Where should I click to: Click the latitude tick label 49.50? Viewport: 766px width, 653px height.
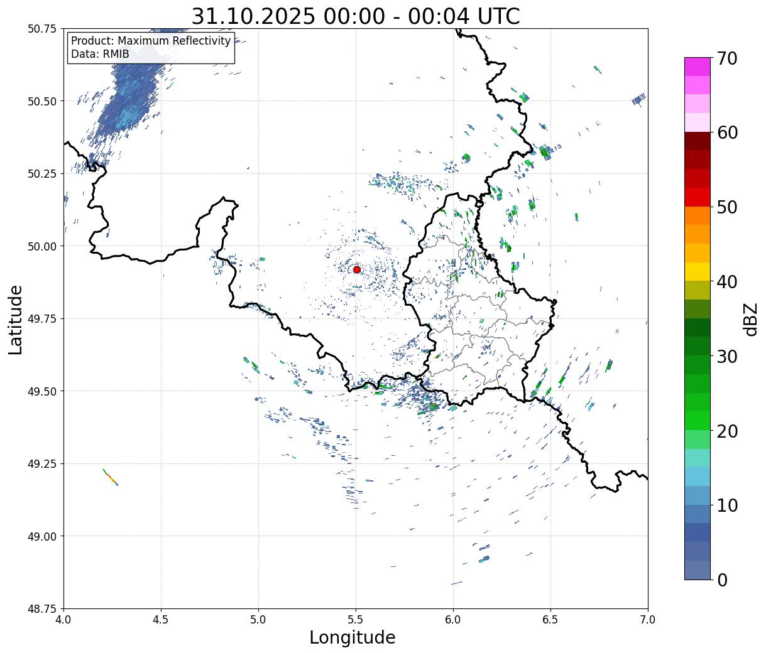click(42, 391)
